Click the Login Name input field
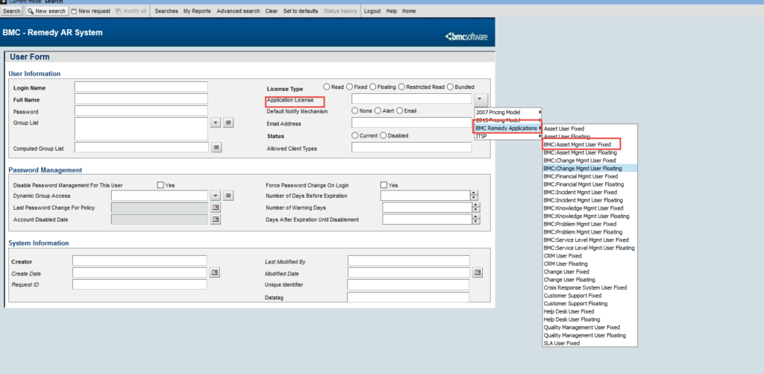Screen dimensions: 764x374 click(140, 87)
